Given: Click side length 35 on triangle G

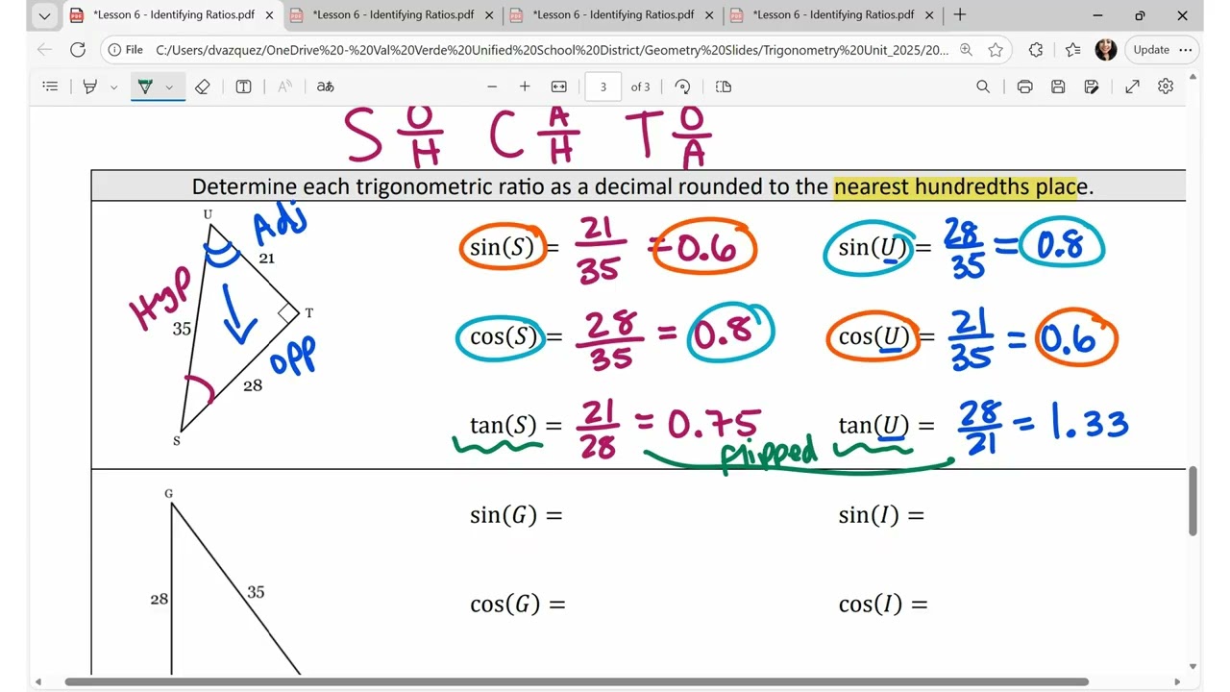Looking at the screenshot, I should pyautogui.click(x=256, y=592).
